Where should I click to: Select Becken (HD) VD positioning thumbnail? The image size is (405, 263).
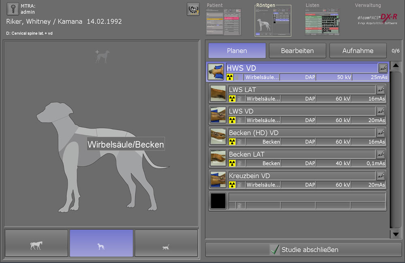pyautogui.click(x=218, y=136)
